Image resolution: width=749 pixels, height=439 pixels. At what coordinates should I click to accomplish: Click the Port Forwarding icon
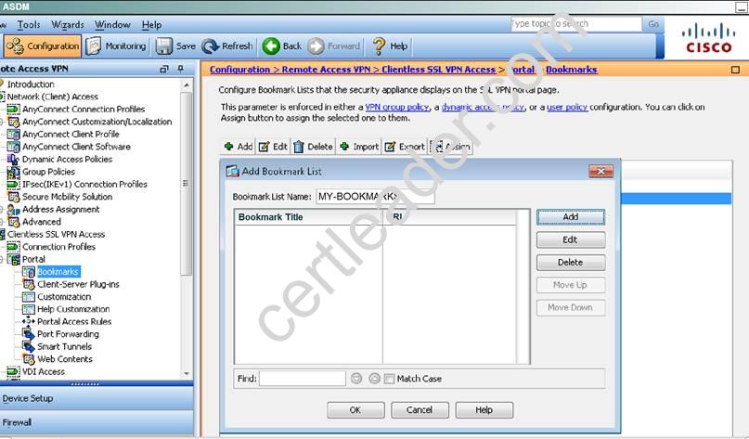pos(29,334)
